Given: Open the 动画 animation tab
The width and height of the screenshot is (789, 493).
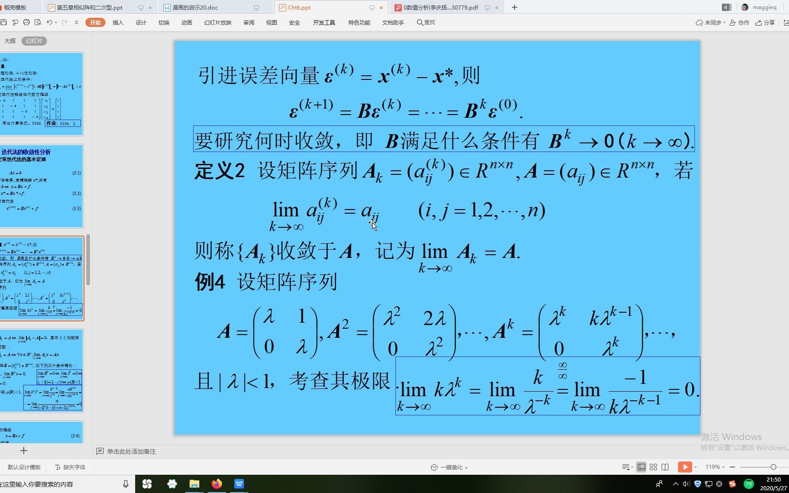Looking at the screenshot, I should point(186,22).
